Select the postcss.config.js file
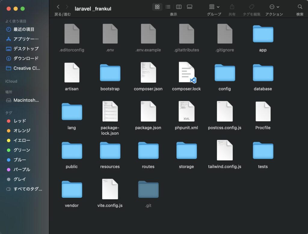The height and width of the screenshot is (234, 308). pos(225,111)
